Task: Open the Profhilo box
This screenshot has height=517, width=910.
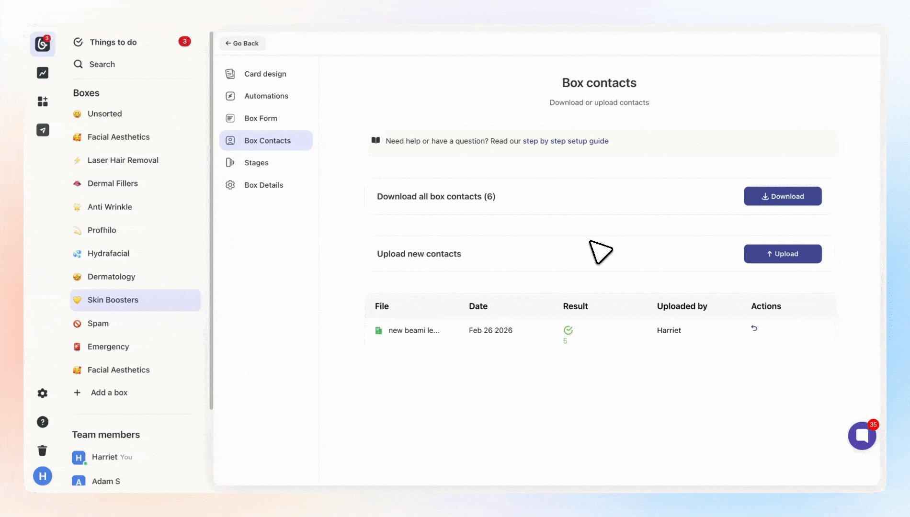Action: [135, 230]
